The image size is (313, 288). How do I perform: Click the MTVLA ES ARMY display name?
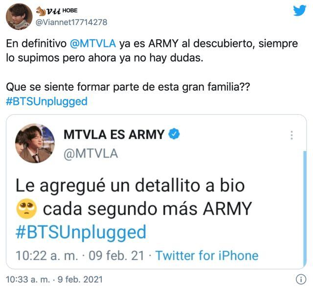[x=114, y=134]
